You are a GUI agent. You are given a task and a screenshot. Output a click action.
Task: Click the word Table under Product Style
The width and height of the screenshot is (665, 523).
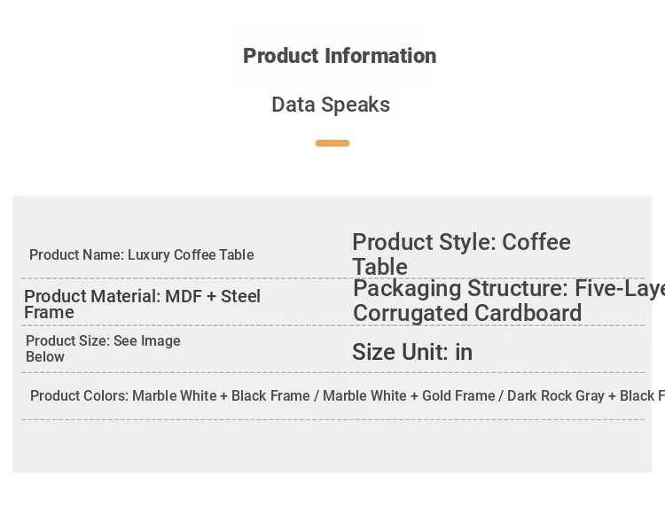[380, 267]
